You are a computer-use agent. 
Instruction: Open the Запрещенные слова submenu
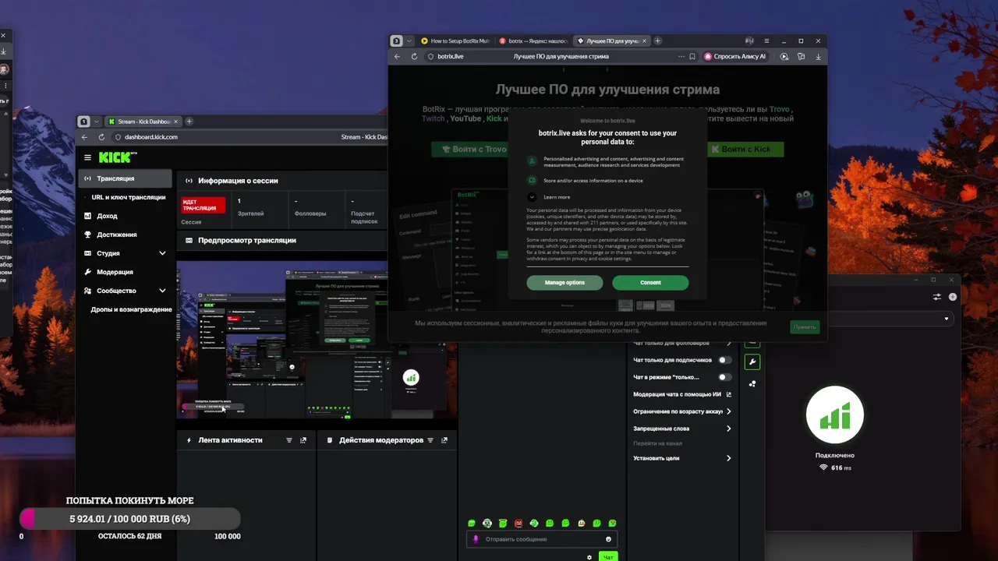coord(682,429)
